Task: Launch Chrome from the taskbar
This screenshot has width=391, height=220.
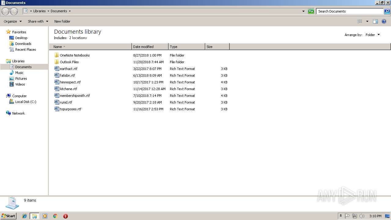Action: tap(55, 216)
